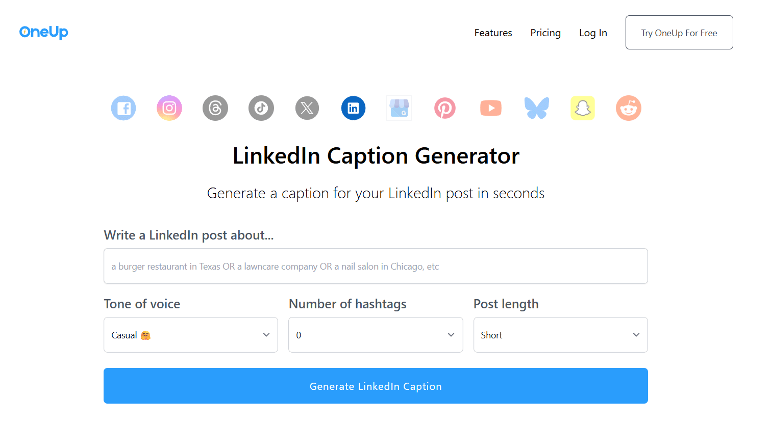771x424 pixels.
Task: Expand the Number of hashtags selector
Action: (376, 335)
